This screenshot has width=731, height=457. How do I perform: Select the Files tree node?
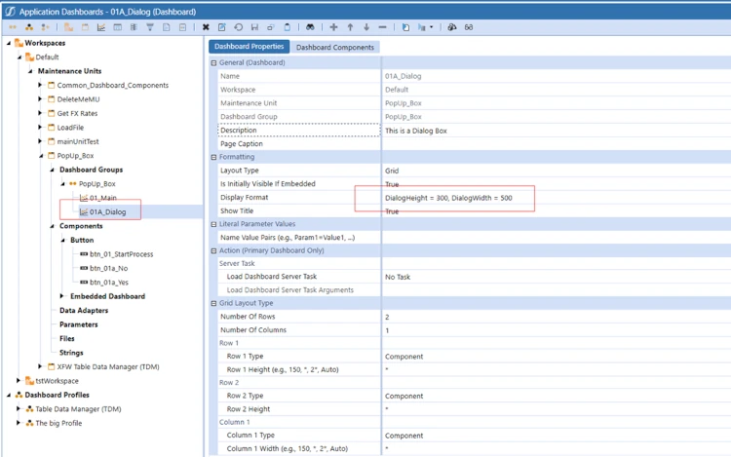tap(67, 339)
